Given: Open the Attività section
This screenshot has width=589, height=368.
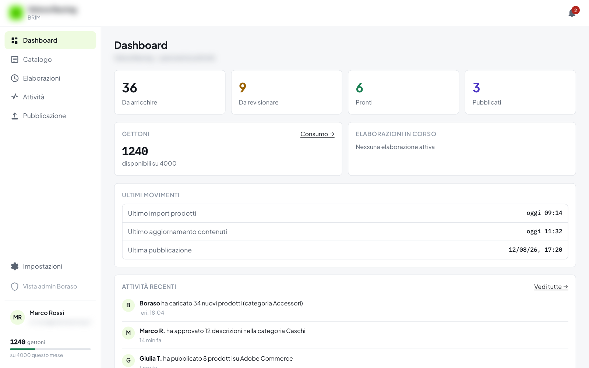Looking at the screenshot, I should [50, 97].
